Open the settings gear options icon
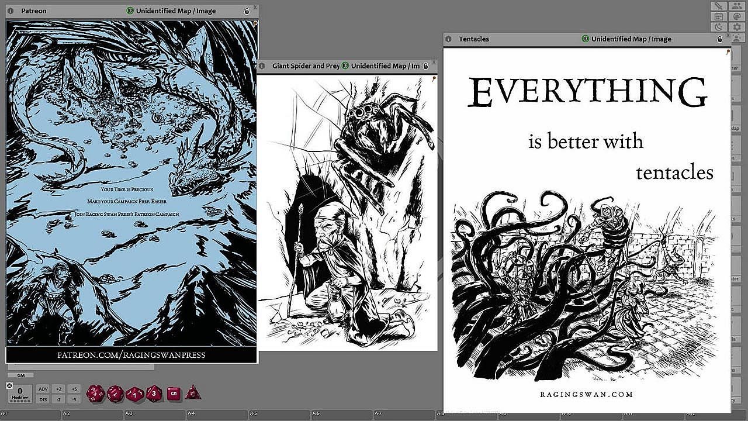 (x=736, y=27)
